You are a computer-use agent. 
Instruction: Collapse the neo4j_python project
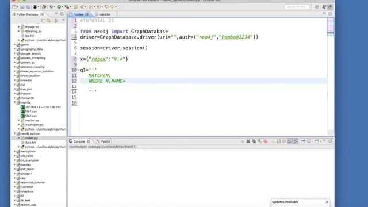(14, 133)
